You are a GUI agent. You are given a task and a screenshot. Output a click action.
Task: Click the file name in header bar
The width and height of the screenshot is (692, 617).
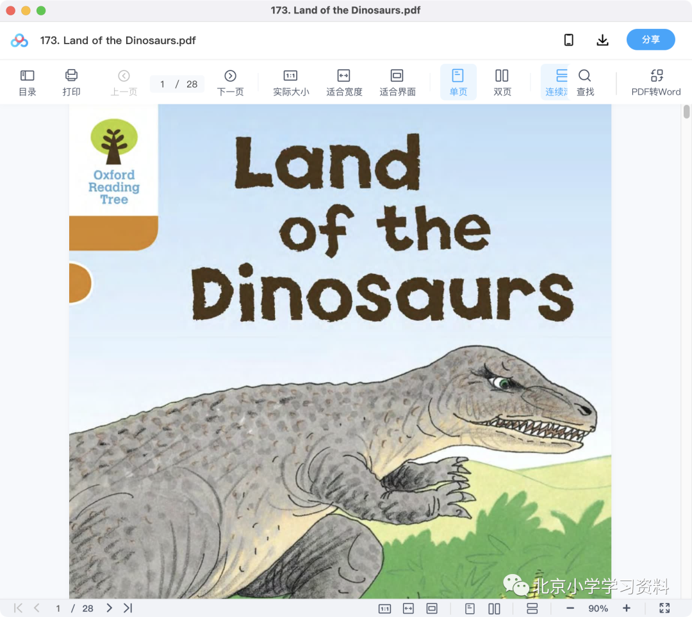pos(118,40)
